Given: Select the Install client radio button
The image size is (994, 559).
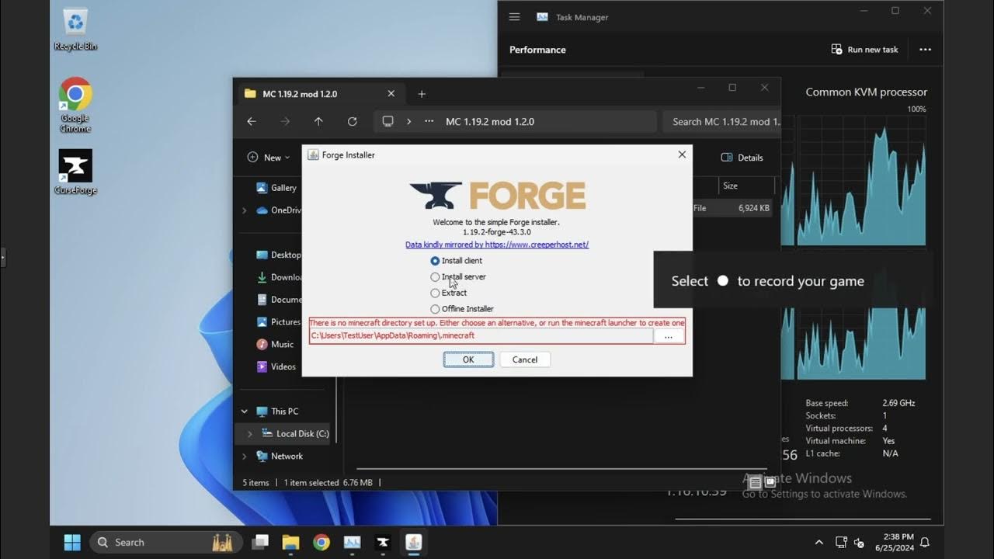Looking at the screenshot, I should [435, 261].
